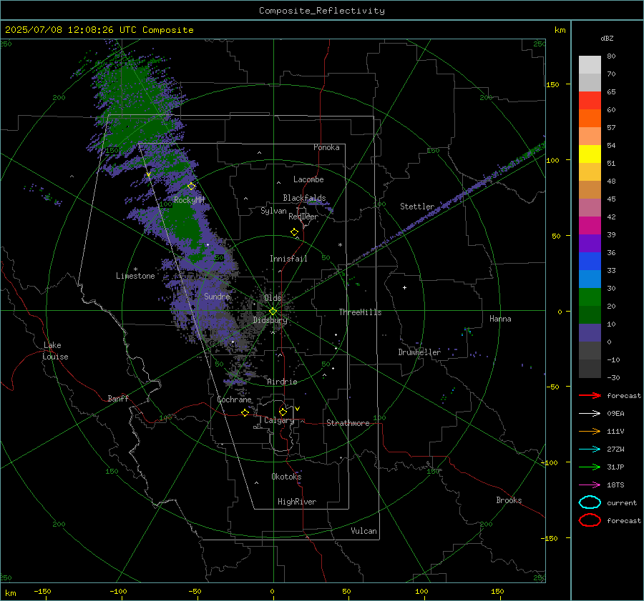This screenshot has width=644, height=601.
Task: Click the red forecast ellipse icon
Action: [590, 520]
